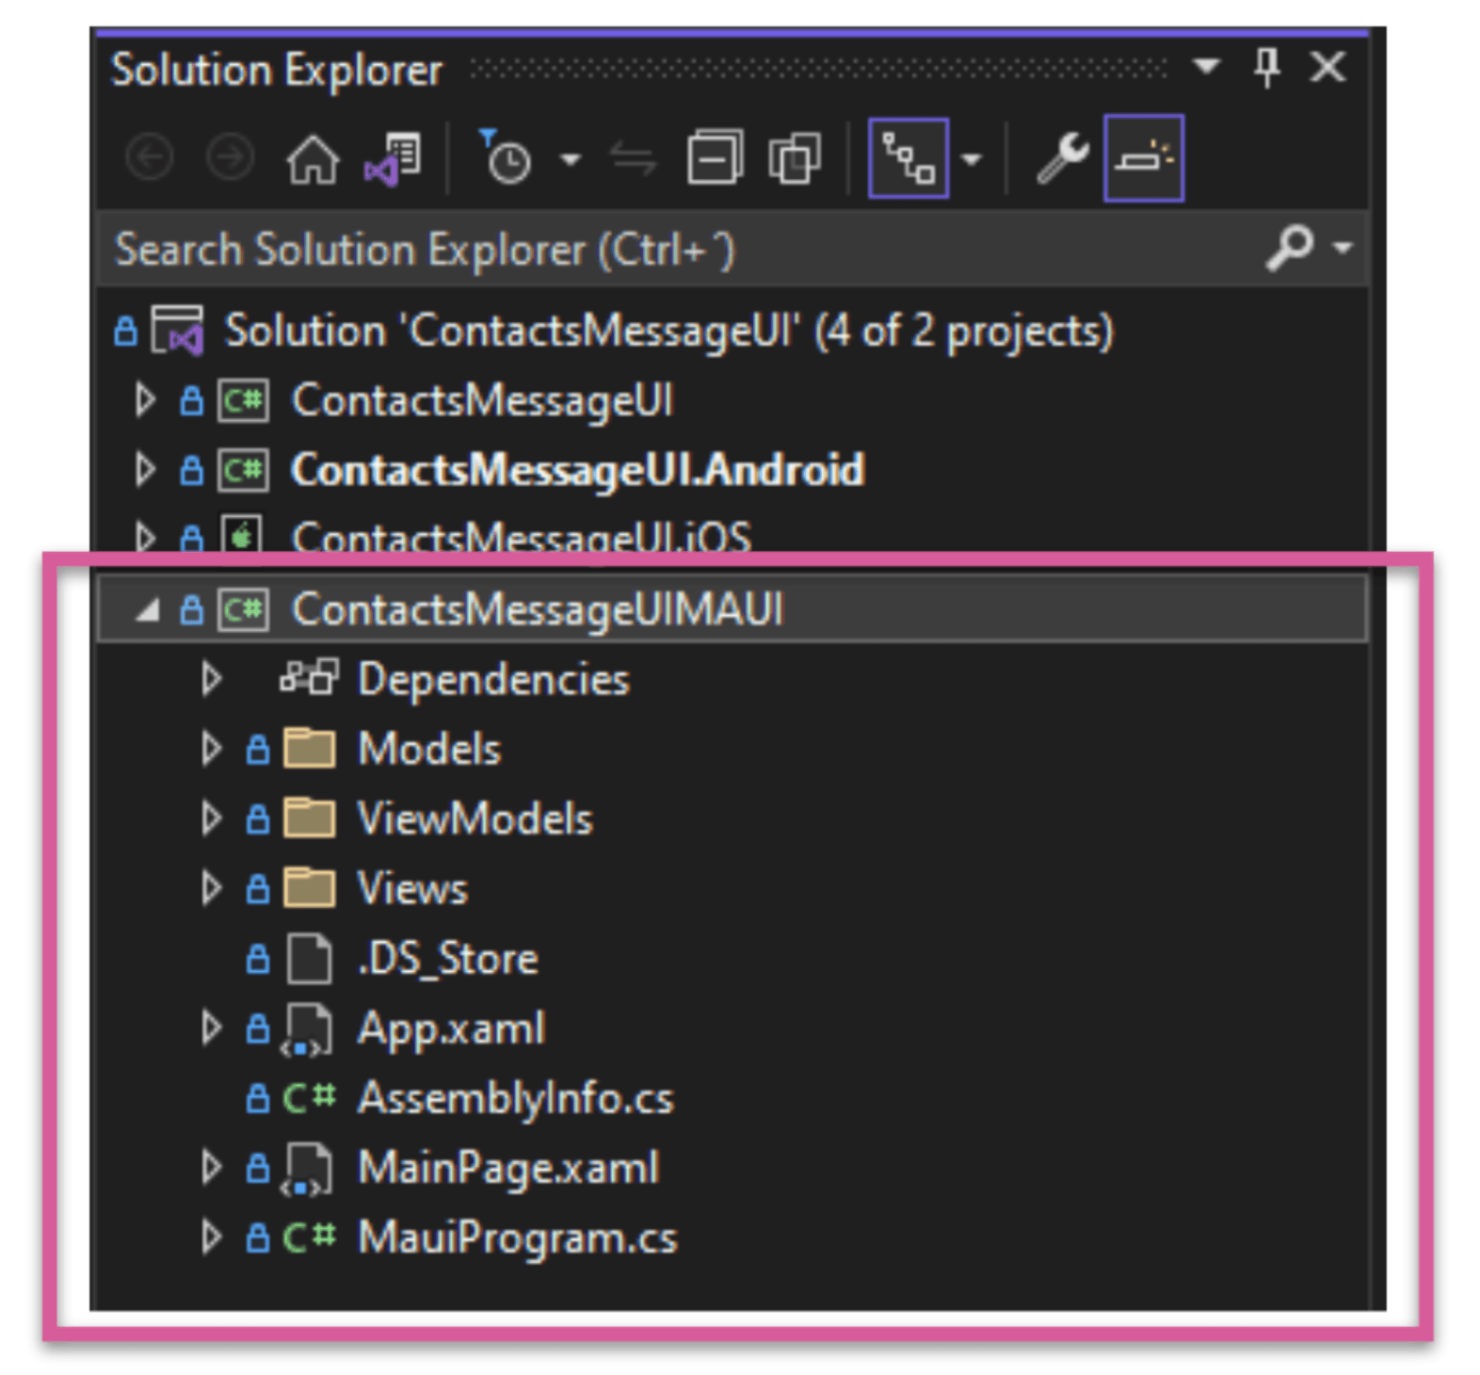Expand the ContactsMessageUI.iOS project
This screenshot has height=1375, width=1480.
tap(144, 537)
